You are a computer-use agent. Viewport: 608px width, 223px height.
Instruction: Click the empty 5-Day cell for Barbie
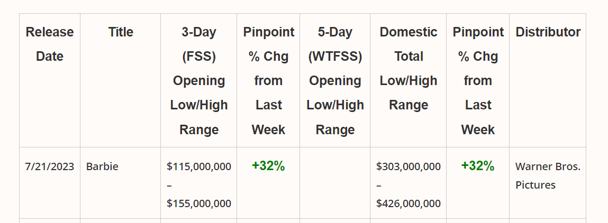click(335, 182)
